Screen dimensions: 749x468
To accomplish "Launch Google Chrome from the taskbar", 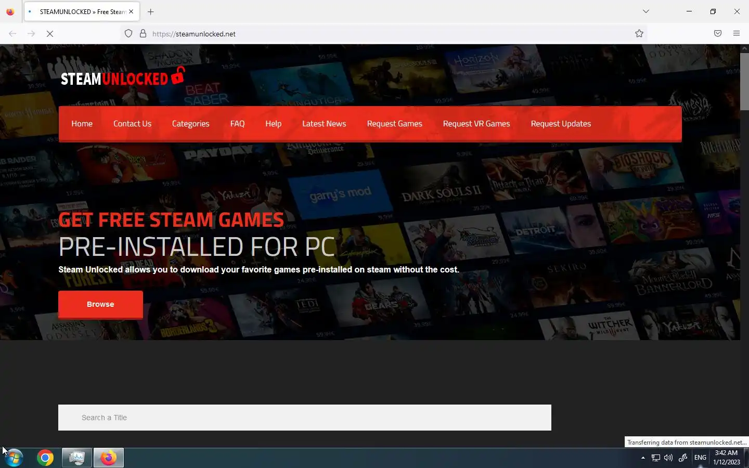I will tap(45, 458).
